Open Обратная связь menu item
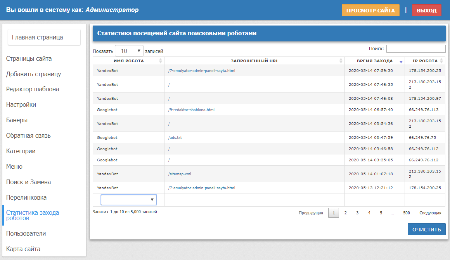450x260 pixels. coord(28,136)
